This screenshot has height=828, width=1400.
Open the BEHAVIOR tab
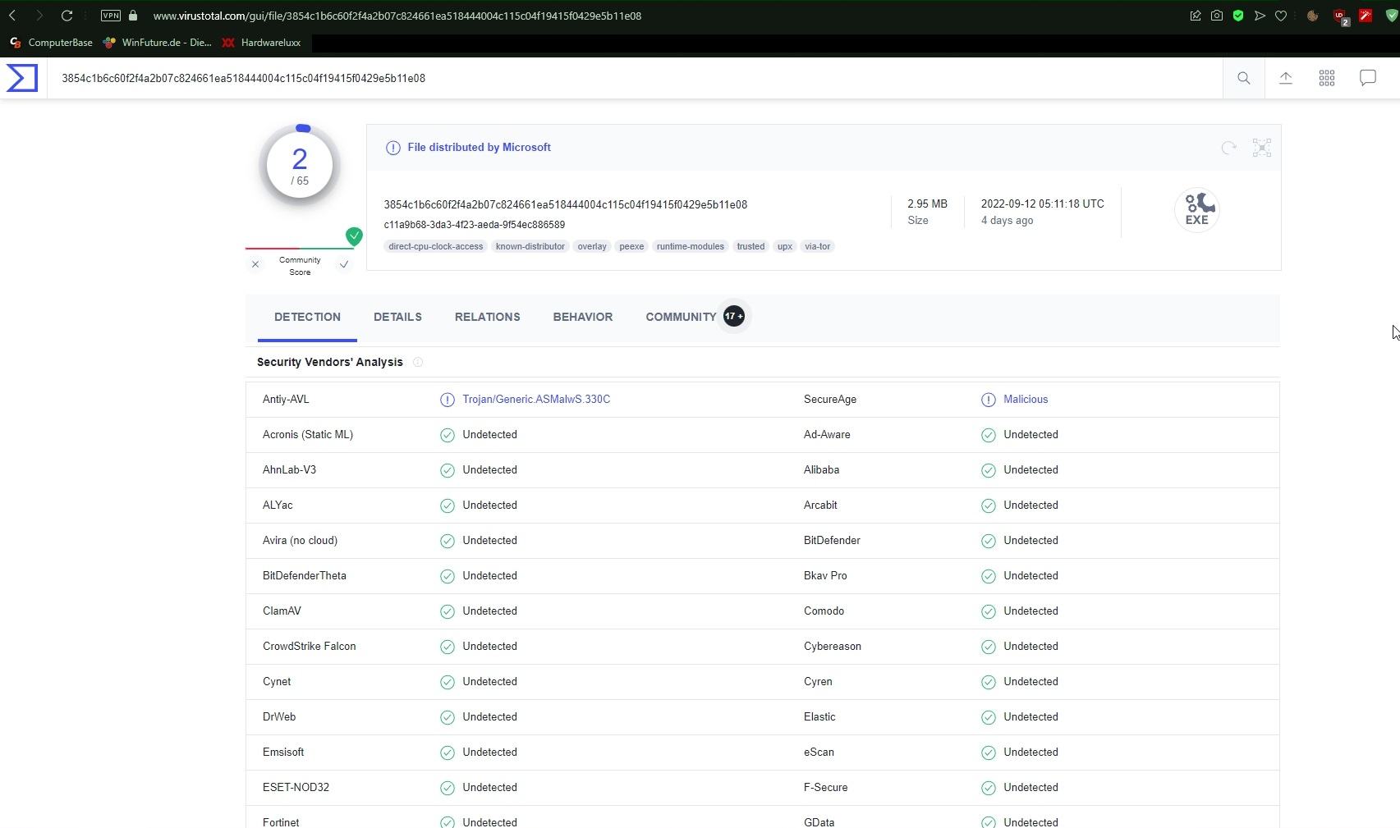tap(583, 317)
